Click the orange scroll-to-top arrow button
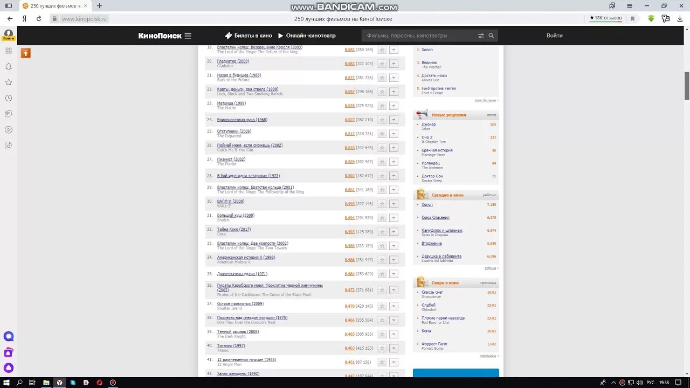Viewport: 690px width, 388px height. (26, 53)
